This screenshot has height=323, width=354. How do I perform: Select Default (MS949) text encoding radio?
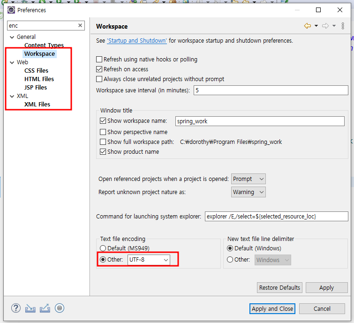pyautogui.click(x=103, y=248)
